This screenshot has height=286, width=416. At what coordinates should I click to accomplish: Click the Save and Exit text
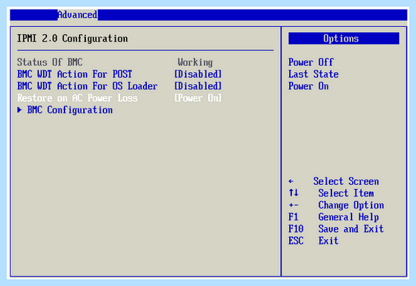click(351, 229)
